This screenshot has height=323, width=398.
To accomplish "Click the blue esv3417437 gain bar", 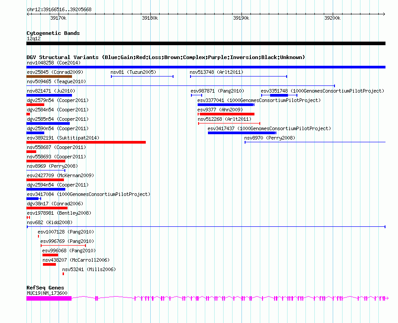I will [x=242, y=133].
